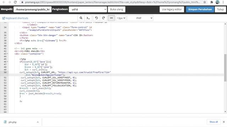Open the browser extensions puzzle icon

211,2
